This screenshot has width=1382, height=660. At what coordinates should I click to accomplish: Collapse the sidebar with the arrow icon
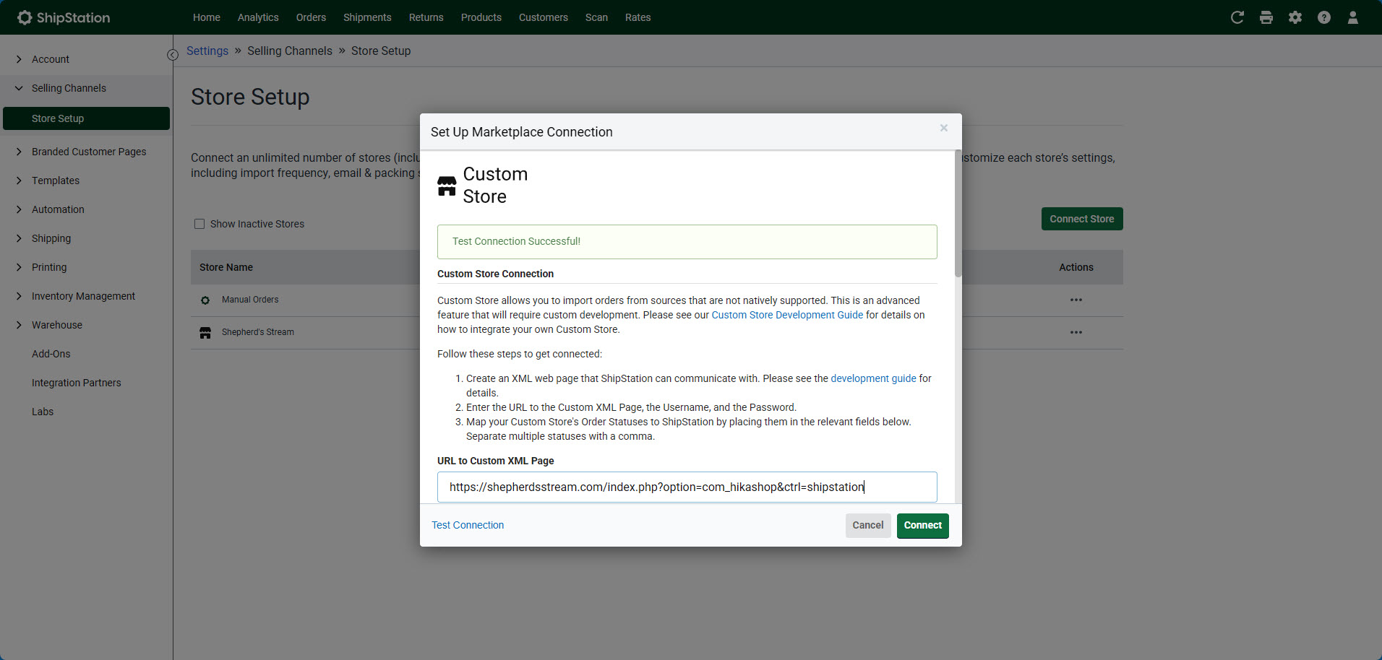pyautogui.click(x=173, y=55)
